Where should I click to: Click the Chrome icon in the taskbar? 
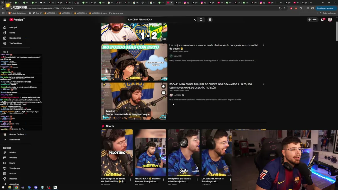point(16,187)
